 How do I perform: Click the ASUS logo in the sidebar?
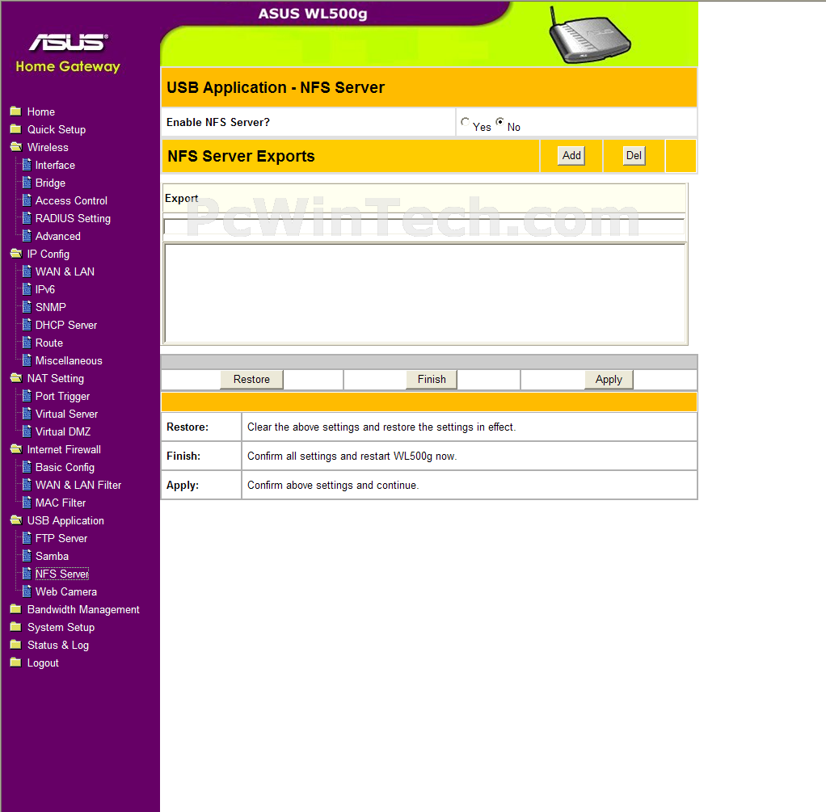(x=69, y=42)
